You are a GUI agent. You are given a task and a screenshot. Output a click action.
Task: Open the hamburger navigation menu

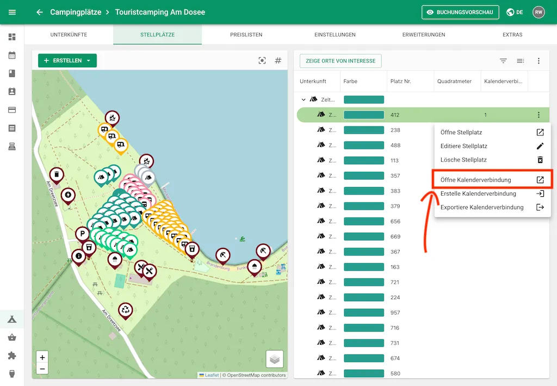point(12,12)
